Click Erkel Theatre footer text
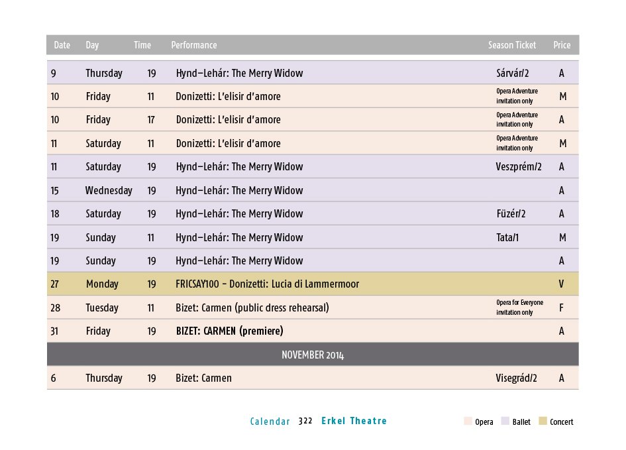This screenshot has width=626, height=450. 354,421
